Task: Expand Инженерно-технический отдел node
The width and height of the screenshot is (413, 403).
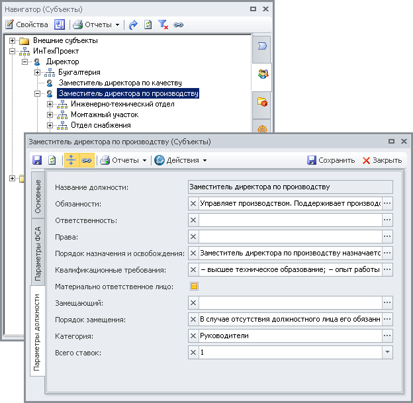Action: [50, 105]
